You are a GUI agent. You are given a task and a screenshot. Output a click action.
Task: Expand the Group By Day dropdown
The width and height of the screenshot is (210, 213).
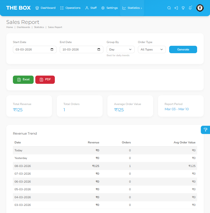[120, 50]
